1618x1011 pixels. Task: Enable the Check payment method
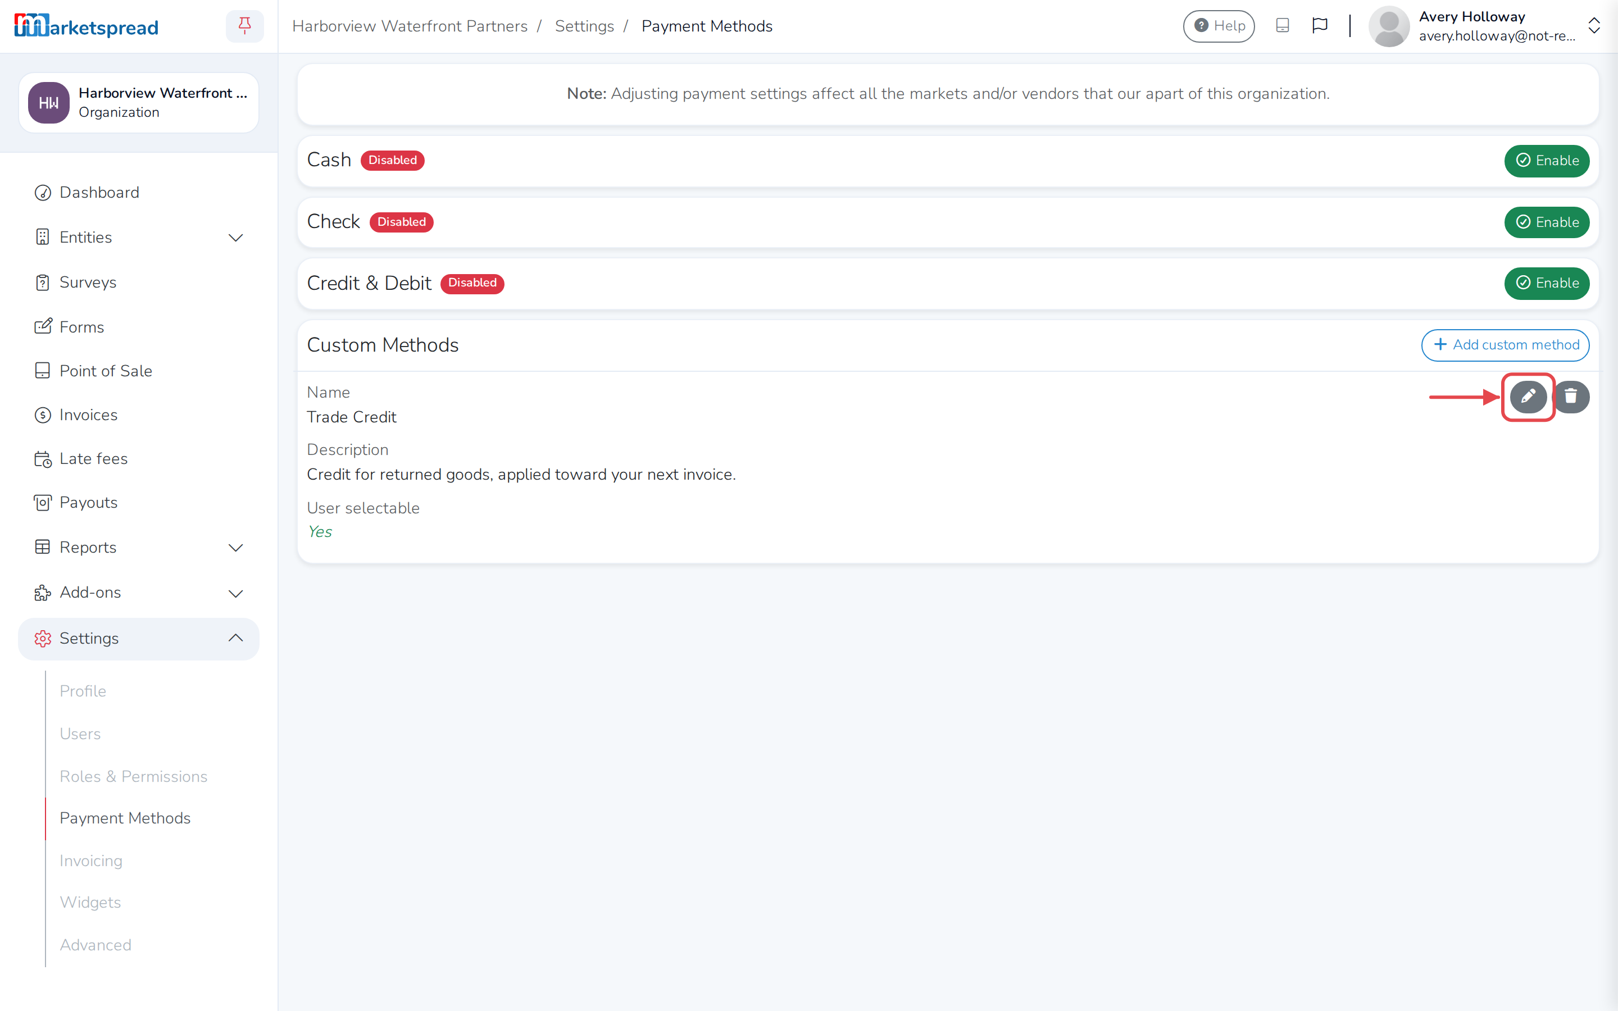1547,222
